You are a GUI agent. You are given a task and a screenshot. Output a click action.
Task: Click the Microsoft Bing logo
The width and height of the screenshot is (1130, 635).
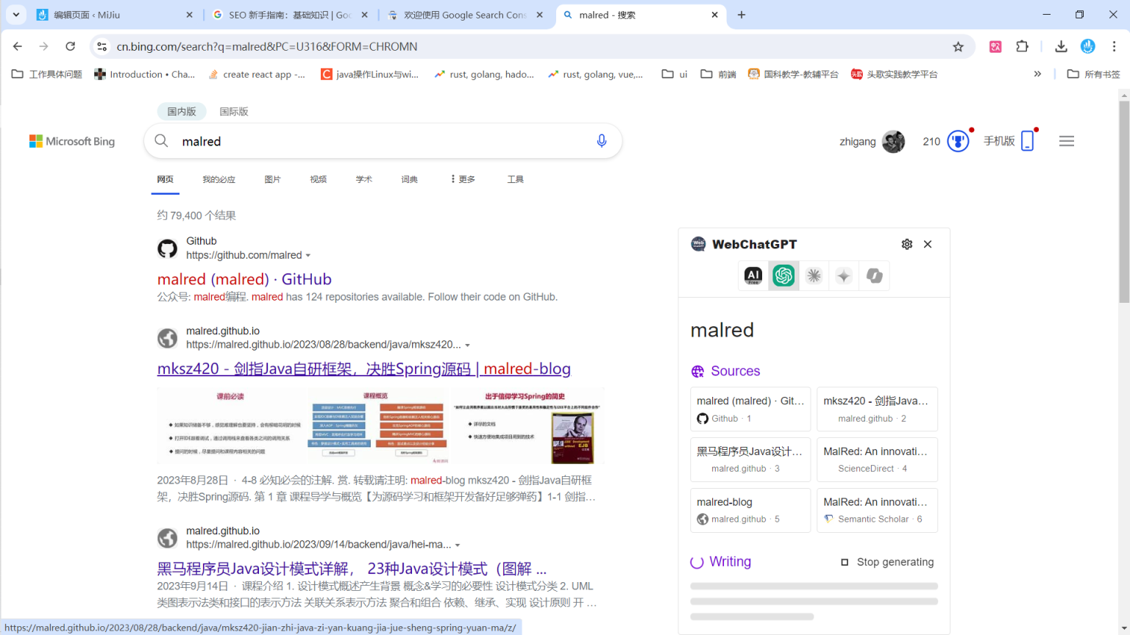72,141
